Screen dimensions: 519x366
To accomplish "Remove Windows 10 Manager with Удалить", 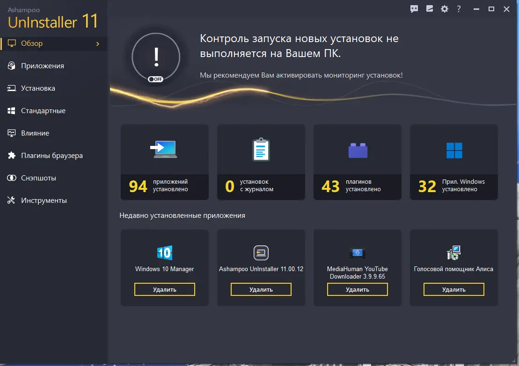I will pos(165,289).
